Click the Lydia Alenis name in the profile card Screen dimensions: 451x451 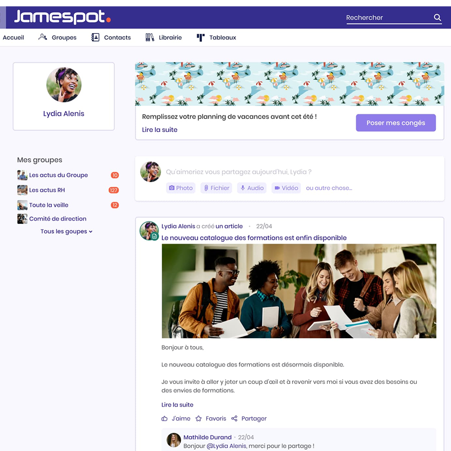click(64, 114)
